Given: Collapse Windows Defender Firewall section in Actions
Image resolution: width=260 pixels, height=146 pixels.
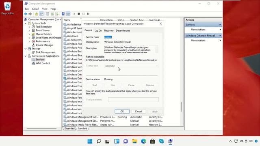Looking at the screenshot, I should (220, 36).
